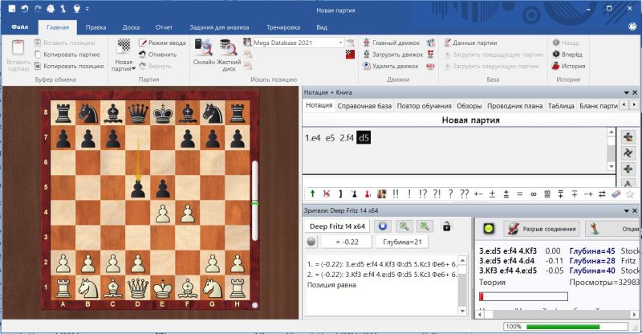The height and width of the screenshot is (334, 642).
Task: Toggle the gray engine indicator circle
Action: tap(311, 242)
